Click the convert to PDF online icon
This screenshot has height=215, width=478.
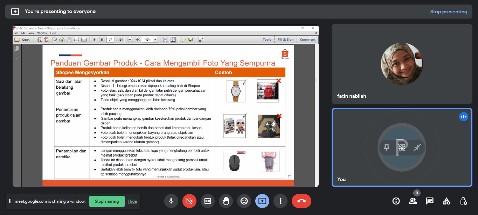tap(40, 40)
